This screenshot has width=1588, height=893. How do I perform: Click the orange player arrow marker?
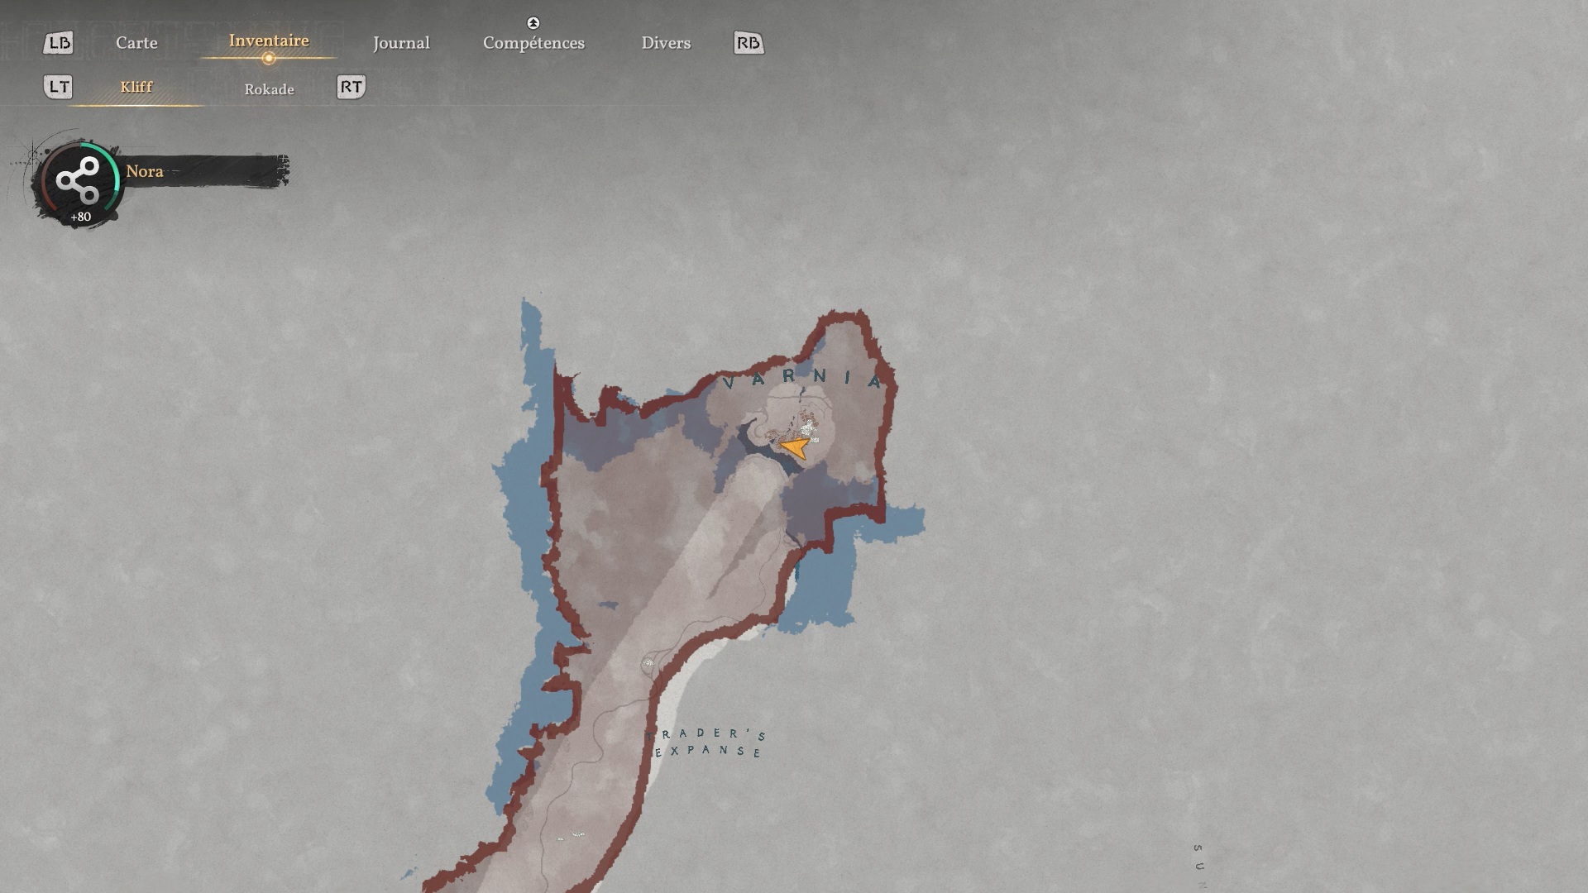[x=795, y=447]
